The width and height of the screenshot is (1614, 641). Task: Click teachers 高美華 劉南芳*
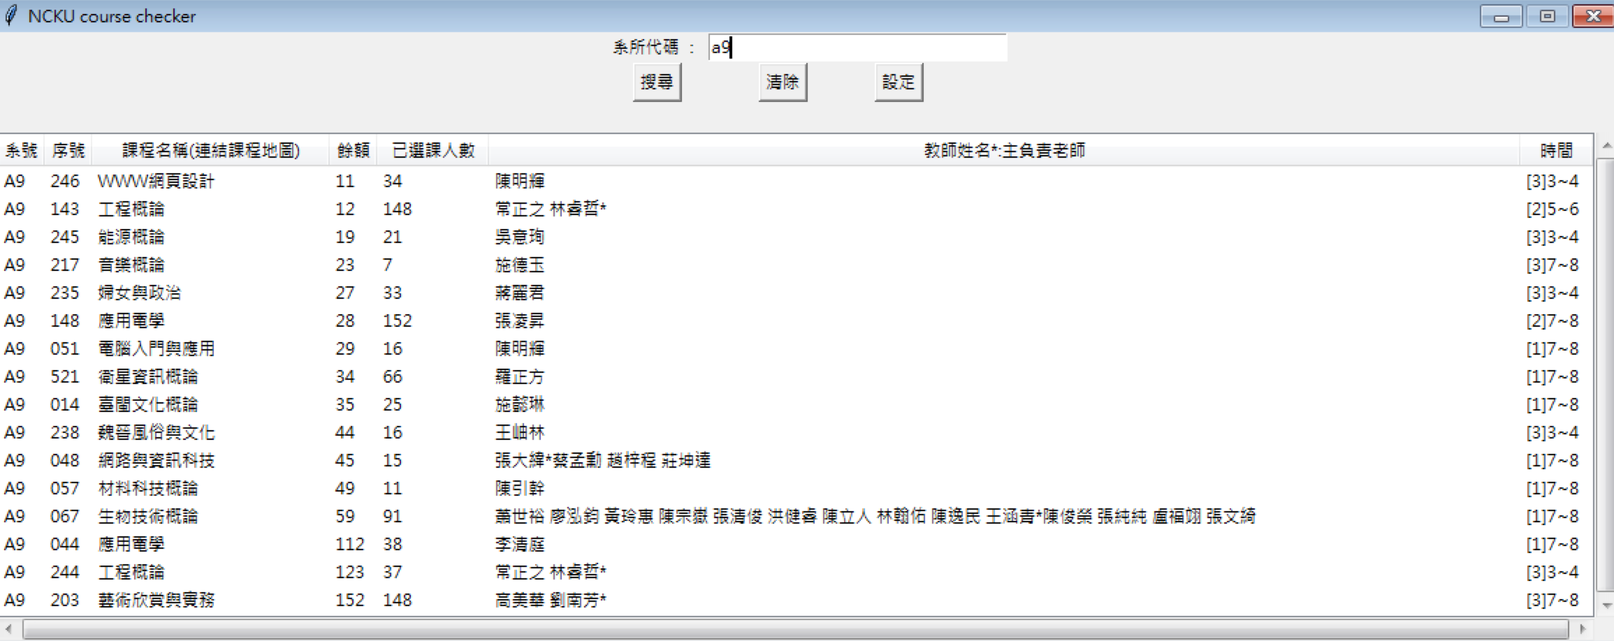[551, 600]
